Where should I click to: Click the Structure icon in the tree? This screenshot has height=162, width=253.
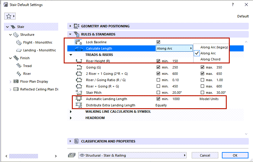tap(16, 35)
